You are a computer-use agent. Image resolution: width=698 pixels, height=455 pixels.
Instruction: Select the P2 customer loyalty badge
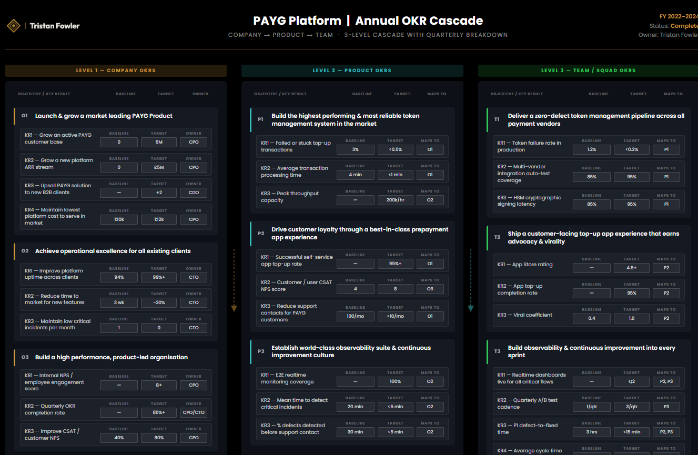click(260, 232)
